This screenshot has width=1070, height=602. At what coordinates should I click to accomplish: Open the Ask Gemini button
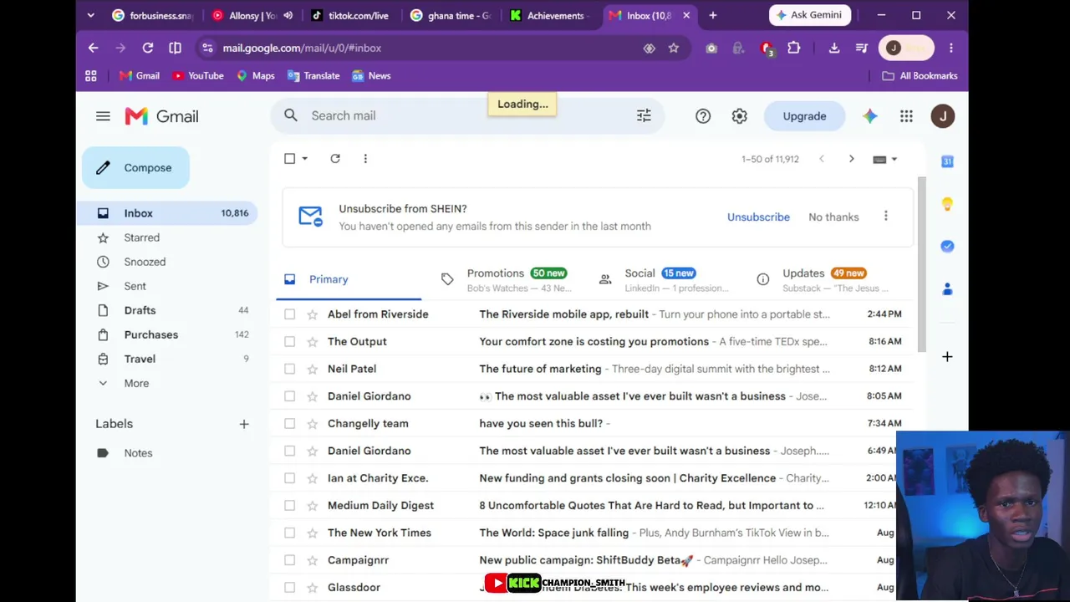[x=809, y=15]
